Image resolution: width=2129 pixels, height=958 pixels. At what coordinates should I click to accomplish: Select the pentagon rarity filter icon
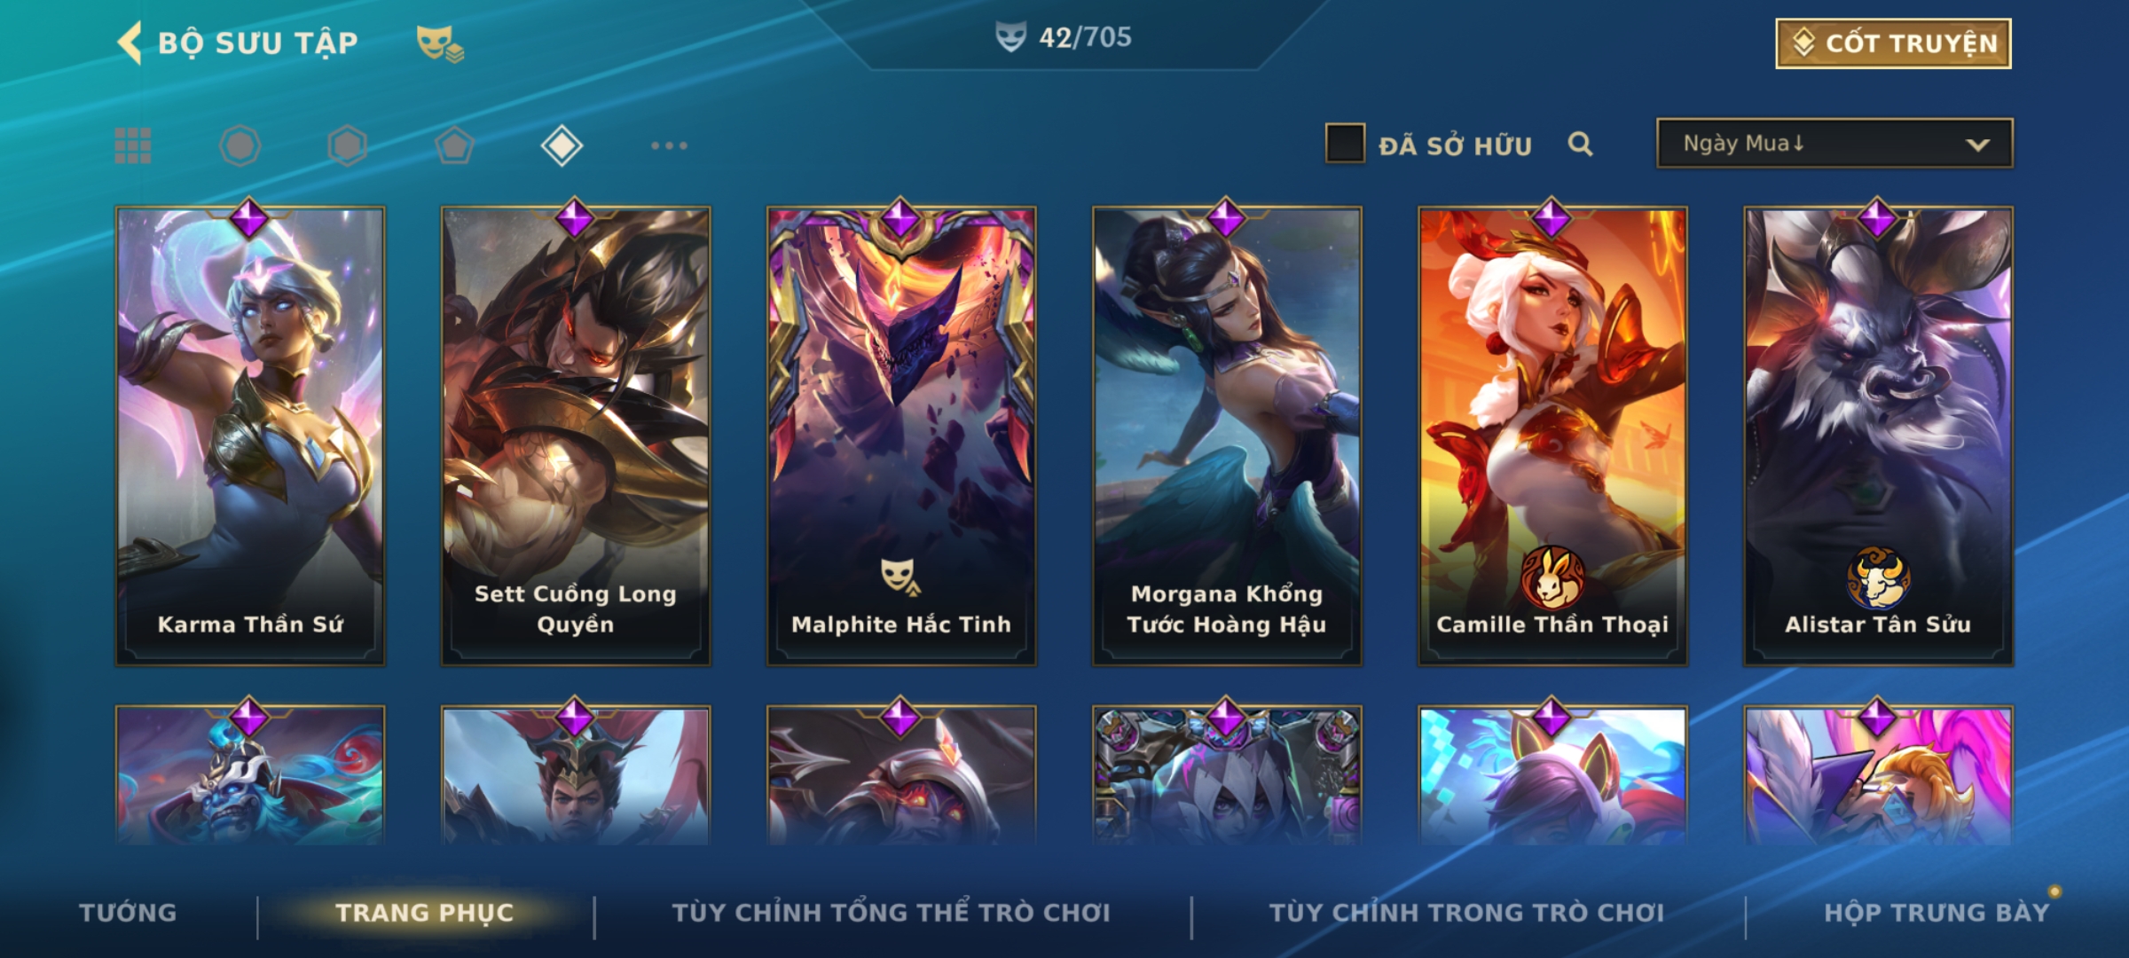pyautogui.click(x=455, y=145)
